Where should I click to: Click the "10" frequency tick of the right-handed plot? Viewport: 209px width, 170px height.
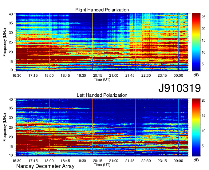pyautogui.click(x=11, y=70)
